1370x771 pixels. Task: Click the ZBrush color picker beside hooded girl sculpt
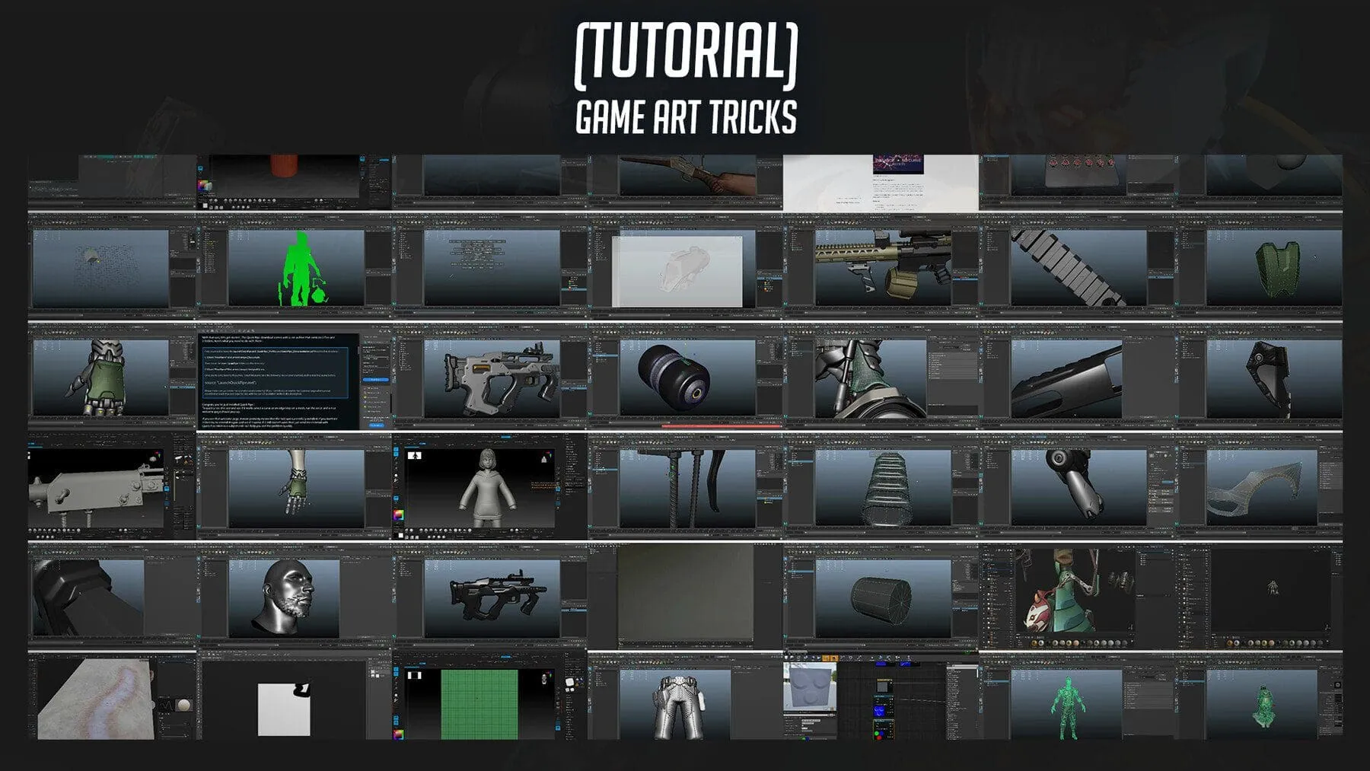[398, 516]
